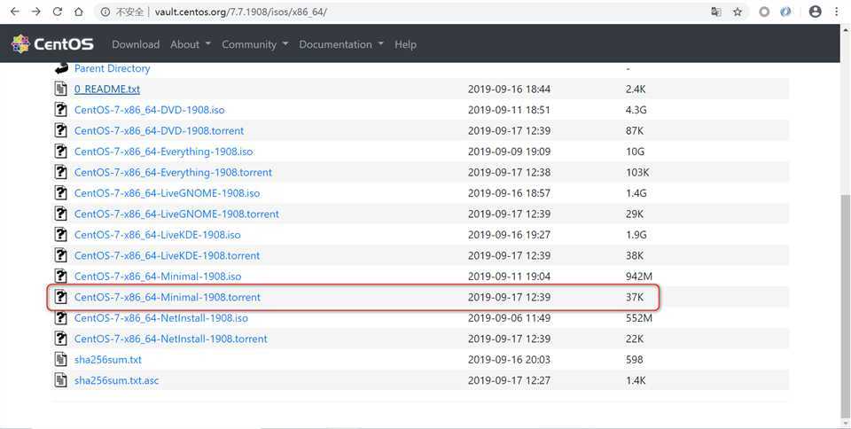
Task: Click the date 2019-09-16 20:03
Action: pyautogui.click(x=509, y=360)
